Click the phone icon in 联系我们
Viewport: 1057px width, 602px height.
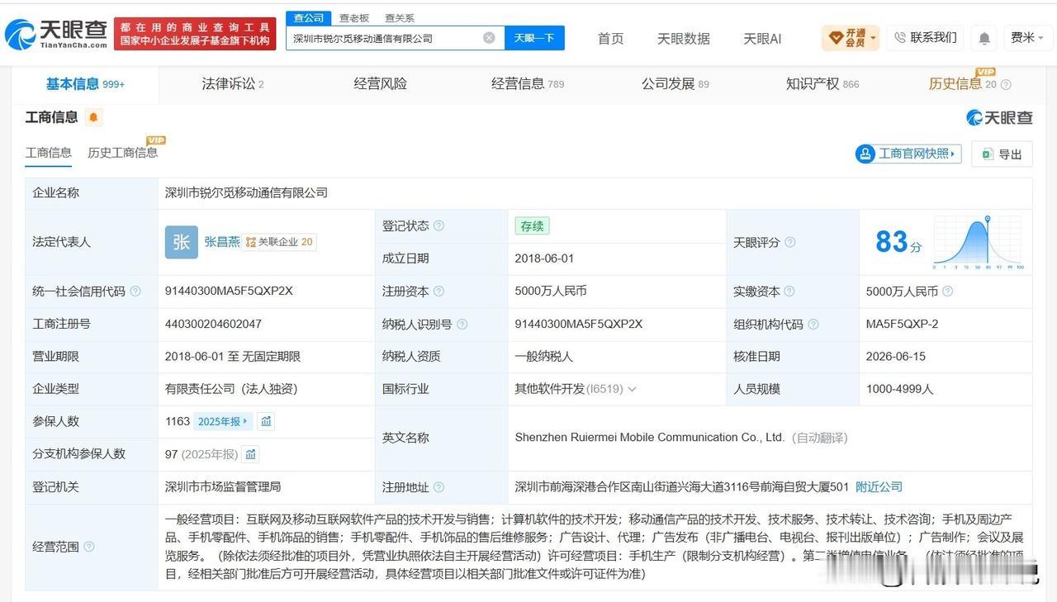coord(900,38)
